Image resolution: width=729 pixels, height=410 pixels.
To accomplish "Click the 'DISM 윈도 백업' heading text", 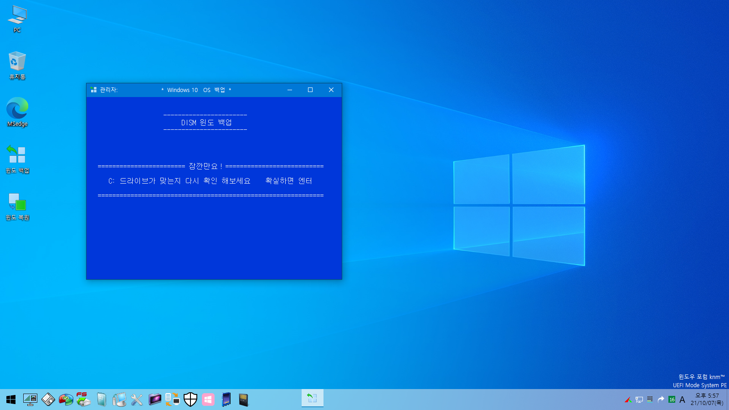I will click(x=206, y=123).
